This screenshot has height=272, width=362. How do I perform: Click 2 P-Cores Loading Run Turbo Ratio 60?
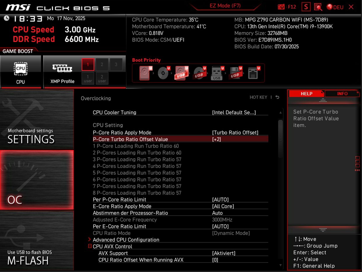click(137, 152)
